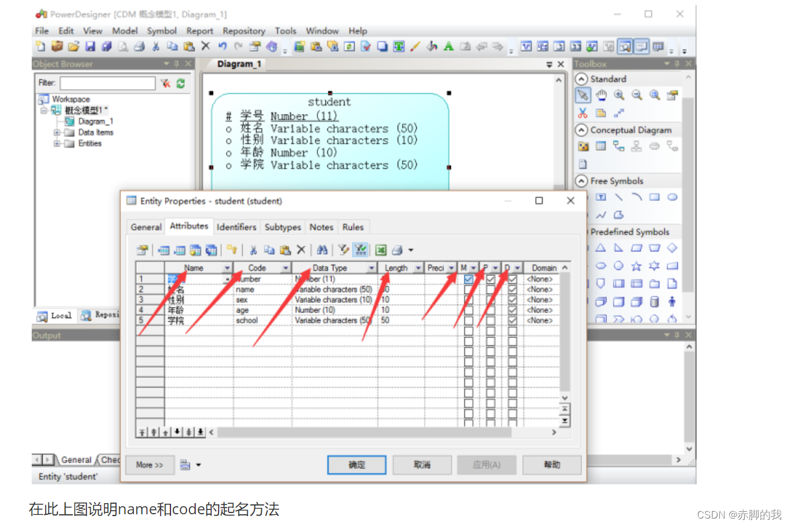Select the Package tool in Conceptual Diagram
Image resolution: width=791 pixels, height=526 pixels.
(x=583, y=146)
